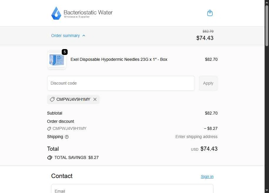Collapse the Order summary chevron
The height and width of the screenshot is (193, 269).
click(x=84, y=36)
